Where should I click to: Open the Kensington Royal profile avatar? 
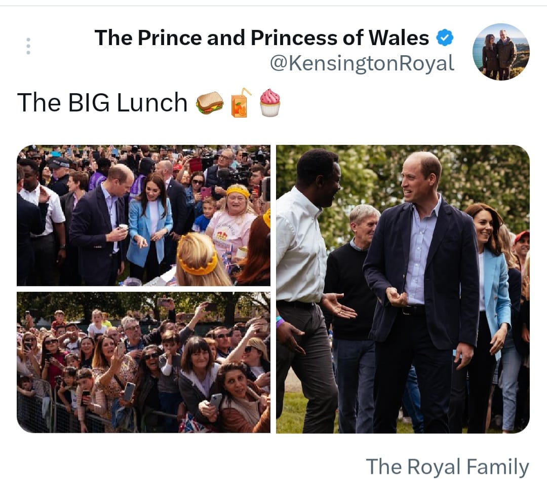click(501, 52)
